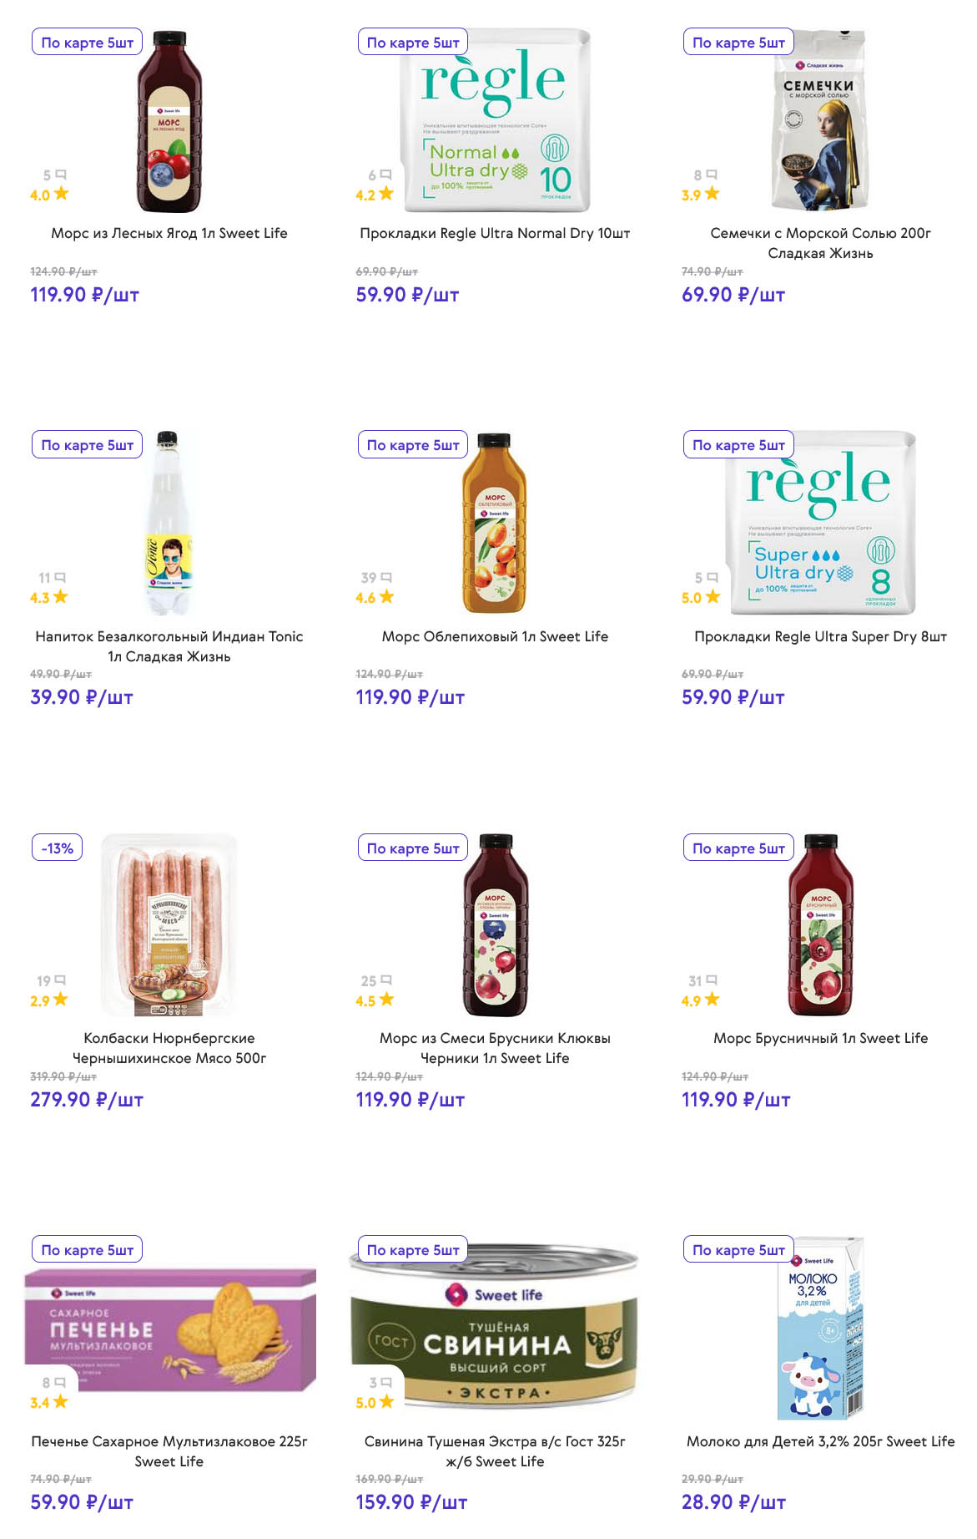Click the review comment icon for Семечки с Морской Солью
Image resolution: width=977 pixels, height=1539 pixels.
712,175
